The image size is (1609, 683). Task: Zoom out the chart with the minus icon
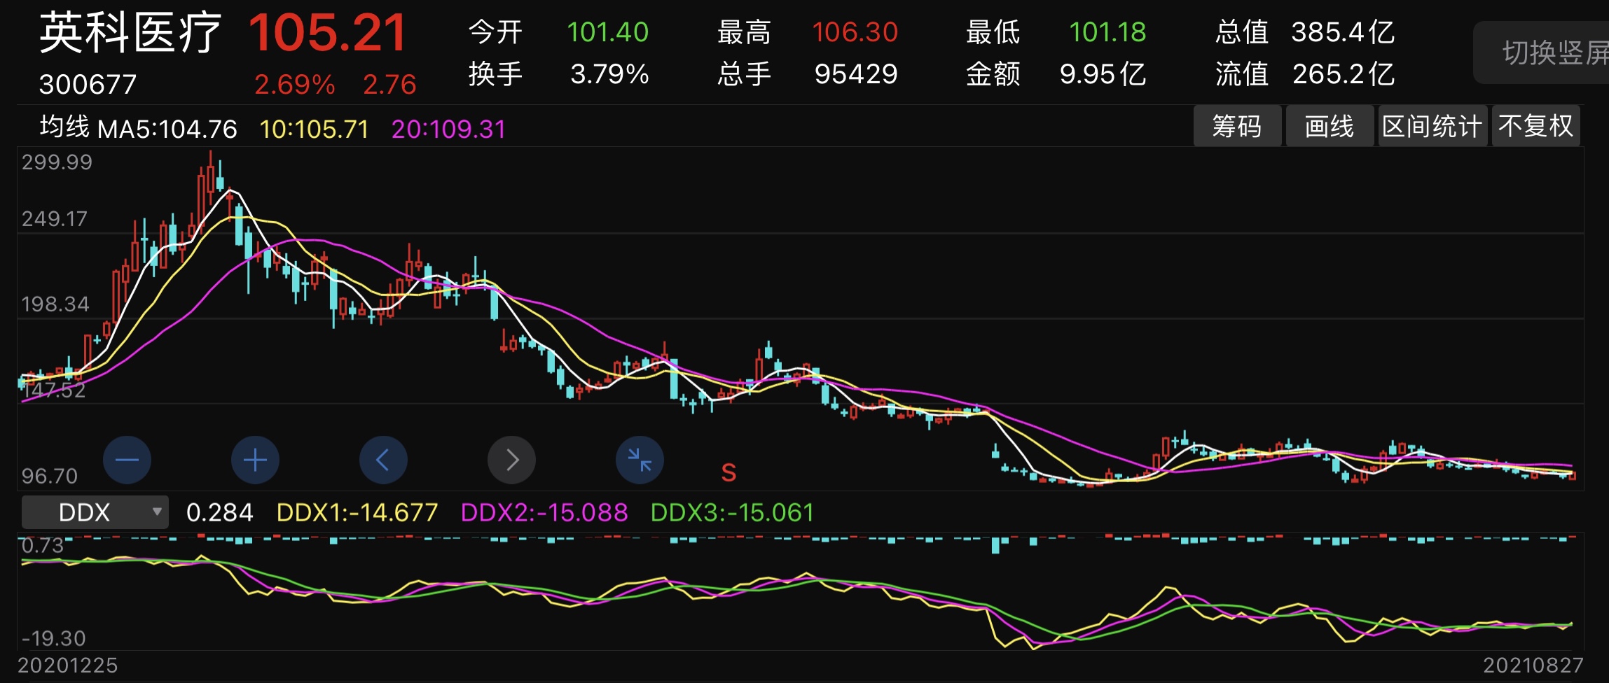click(x=127, y=460)
